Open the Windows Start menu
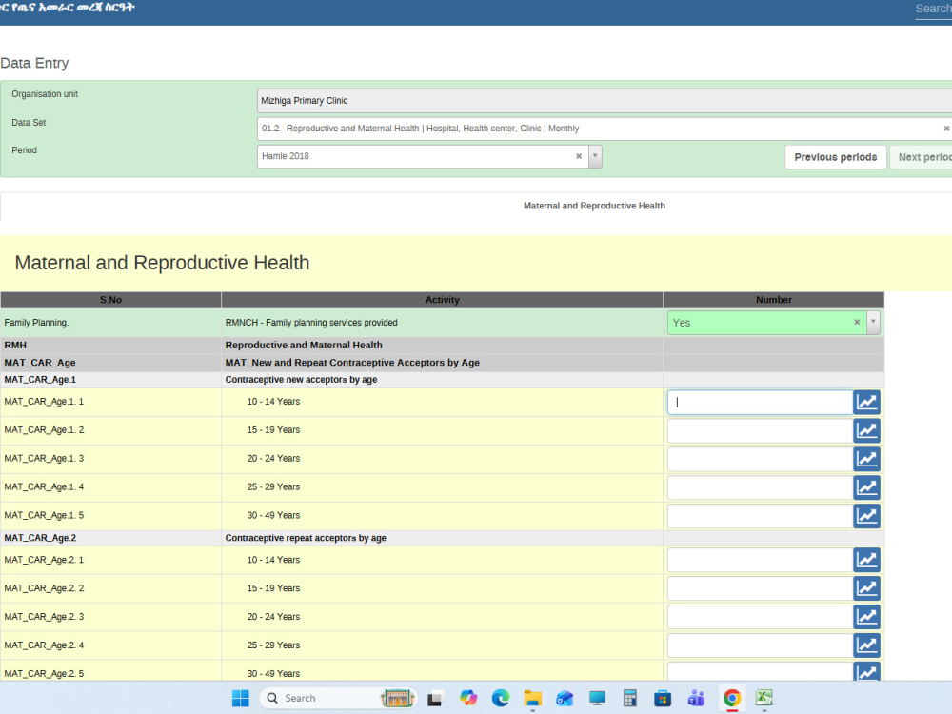Viewport: 952px width, 714px height. point(241,698)
